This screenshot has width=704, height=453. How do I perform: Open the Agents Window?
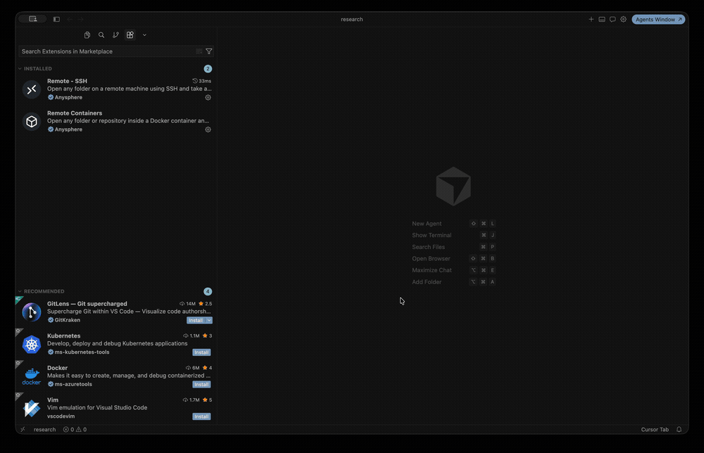658,19
